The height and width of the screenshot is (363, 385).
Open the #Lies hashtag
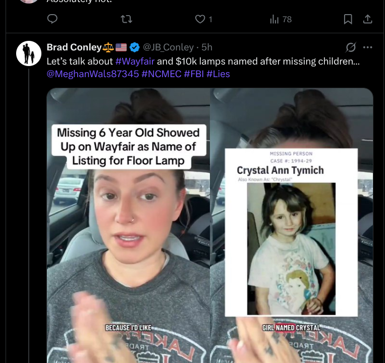pyautogui.click(x=218, y=74)
